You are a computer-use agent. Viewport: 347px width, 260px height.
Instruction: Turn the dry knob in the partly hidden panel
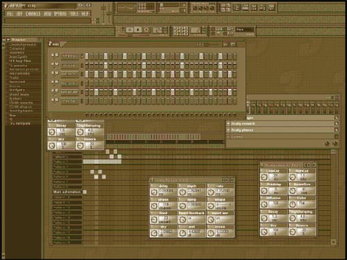[x=51, y=146]
